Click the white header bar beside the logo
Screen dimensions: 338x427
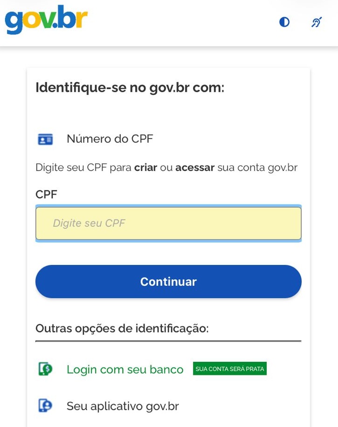(x=186, y=22)
